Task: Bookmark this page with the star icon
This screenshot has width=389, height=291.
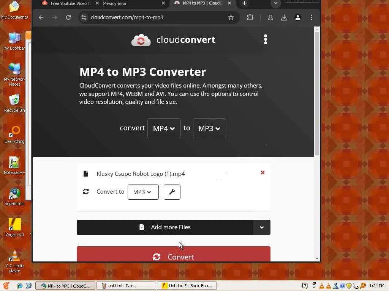Action: pos(231,17)
